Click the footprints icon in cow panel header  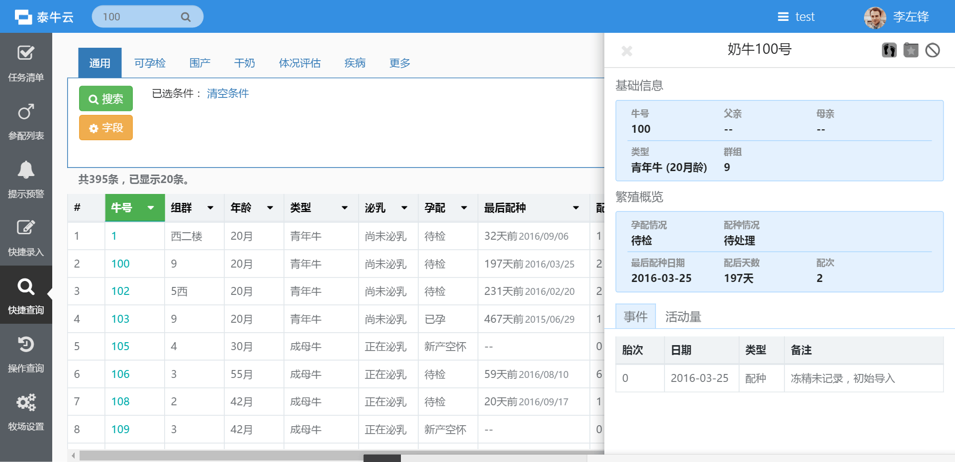[x=889, y=50]
